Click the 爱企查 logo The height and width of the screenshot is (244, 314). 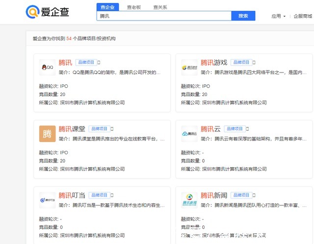[48, 12]
